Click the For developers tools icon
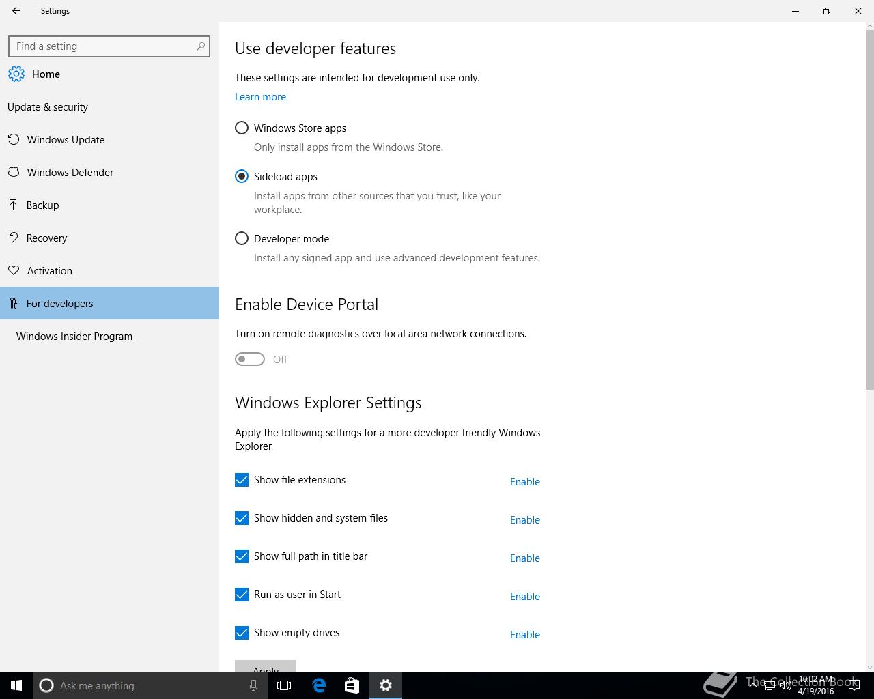 (14, 303)
